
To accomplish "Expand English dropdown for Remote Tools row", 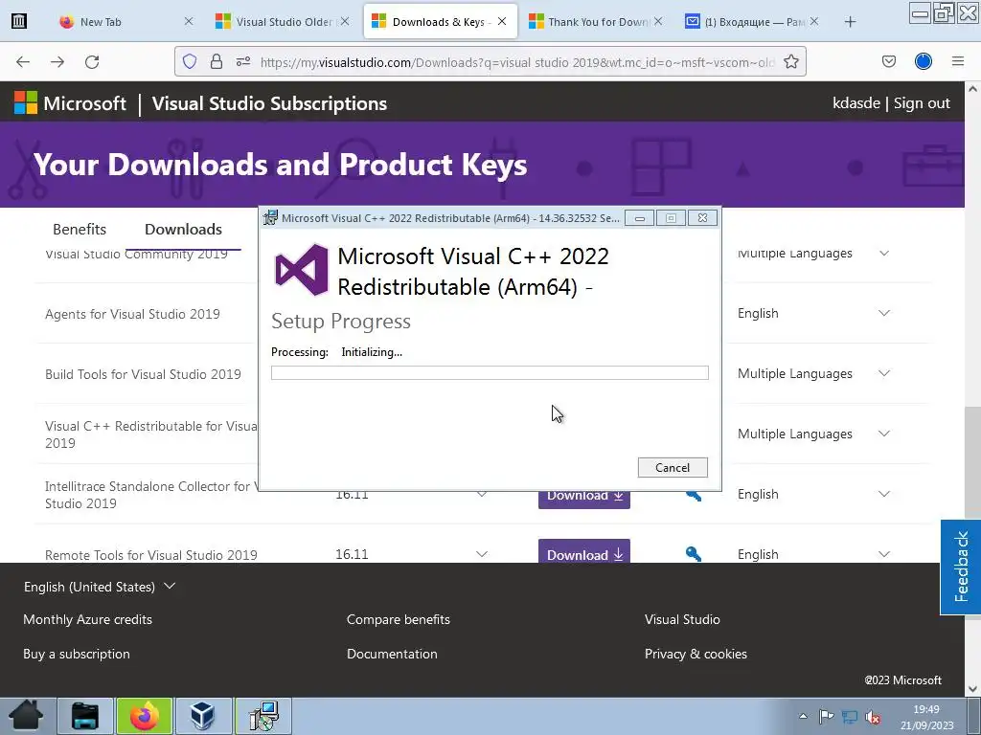I will click(x=884, y=554).
